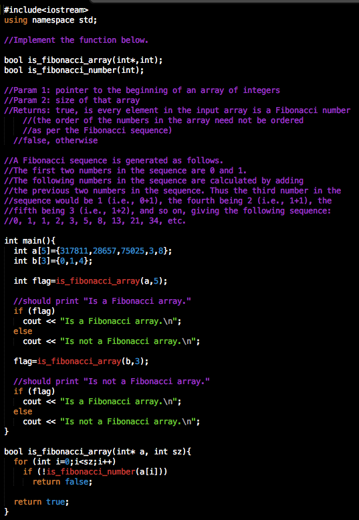Image resolution: width=359 pixels, height=520 pixels.
Task: Click the 'return false;' statement
Action: 63,482
